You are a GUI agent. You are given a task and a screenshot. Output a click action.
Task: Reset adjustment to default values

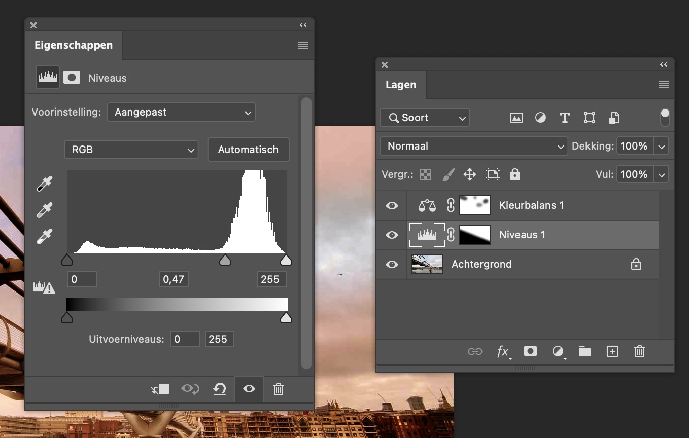[219, 389]
